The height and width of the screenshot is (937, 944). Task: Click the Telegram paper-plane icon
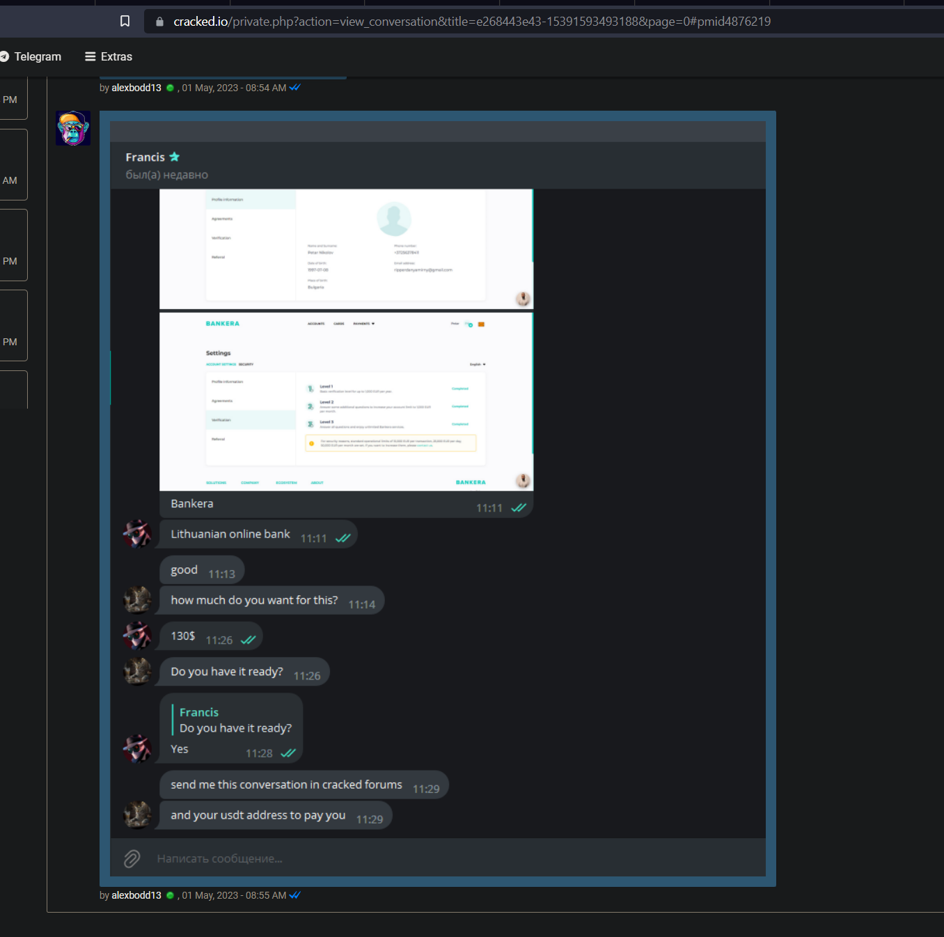(4, 56)
